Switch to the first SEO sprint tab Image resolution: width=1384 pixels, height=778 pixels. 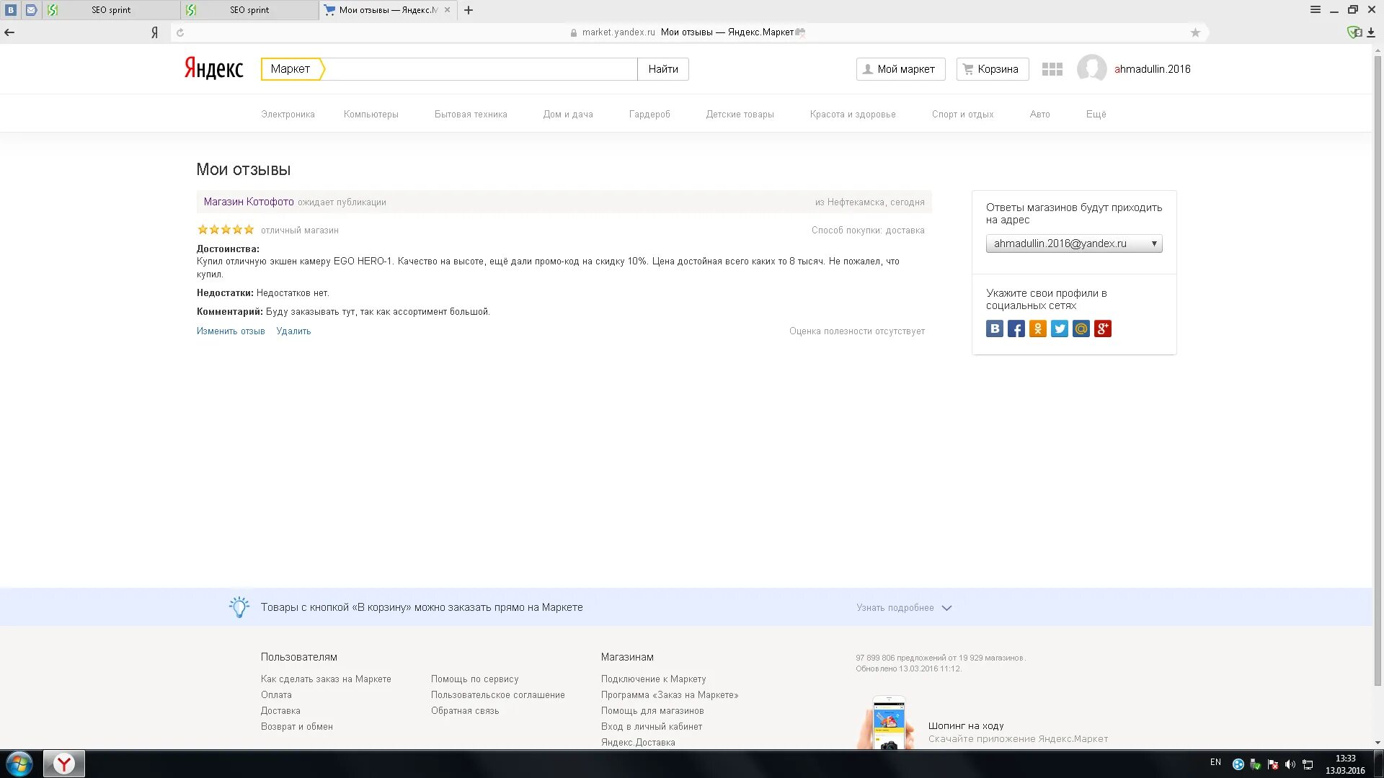click(x=111, y=10)
